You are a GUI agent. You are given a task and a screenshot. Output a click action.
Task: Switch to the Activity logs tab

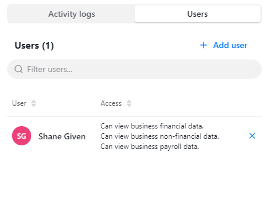71,14
